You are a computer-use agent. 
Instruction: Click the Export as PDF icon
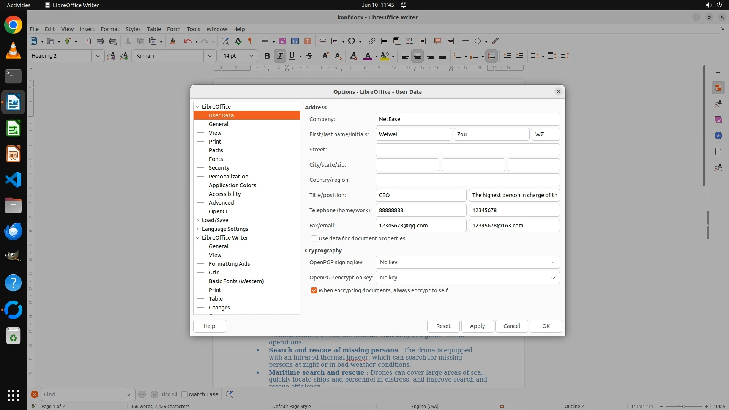click(88, 41)
